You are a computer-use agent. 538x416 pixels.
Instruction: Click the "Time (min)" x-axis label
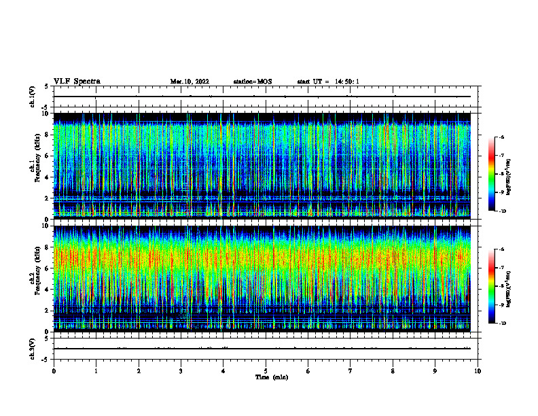[x=272, y=377]
